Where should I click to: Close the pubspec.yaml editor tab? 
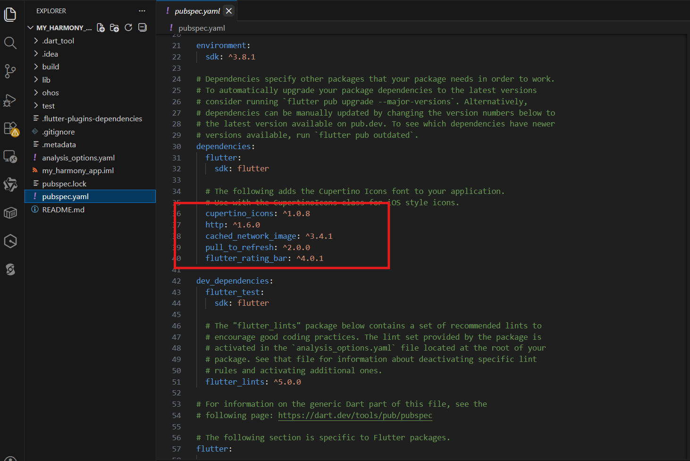(x=229, y=11)
